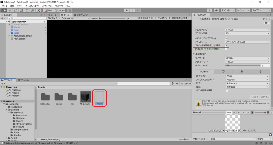Toggle オーディオをミュート button
The width and height of the screenshot is (273, 145).
click(162, 18)
